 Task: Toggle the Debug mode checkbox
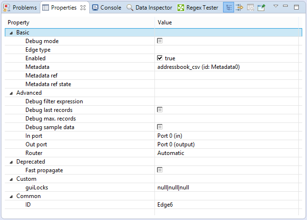coord(160,41)
